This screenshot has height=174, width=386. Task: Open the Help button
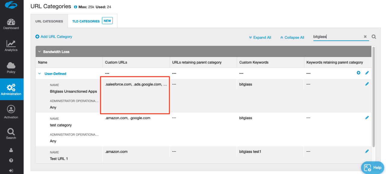[373, 167]
